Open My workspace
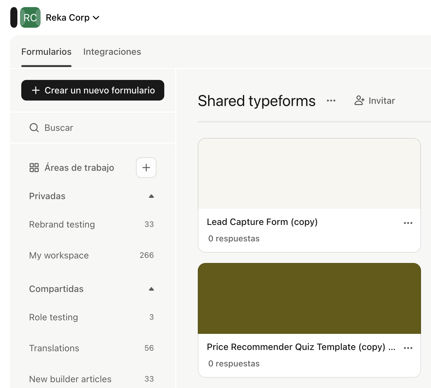Image resolution: width=431 pixels, height=388 pixels. (91, 255)
